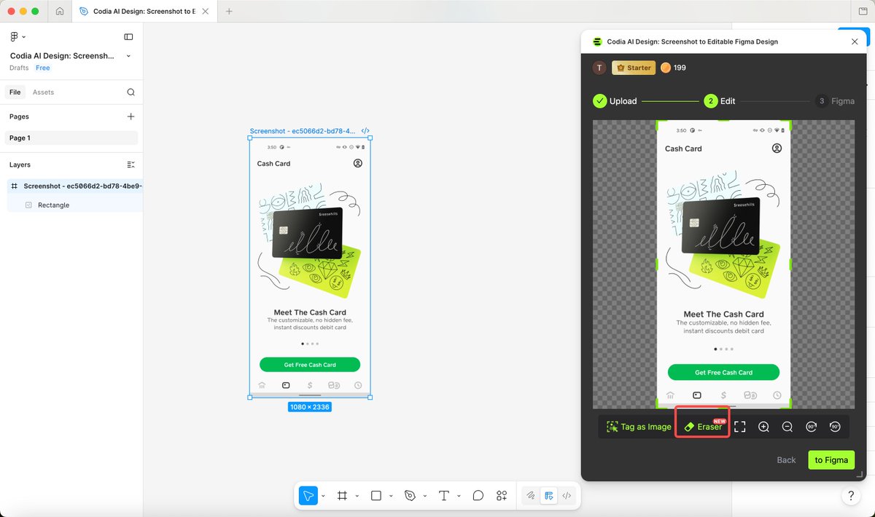Open Frame tool options chevron

click(x=357, y=496)
